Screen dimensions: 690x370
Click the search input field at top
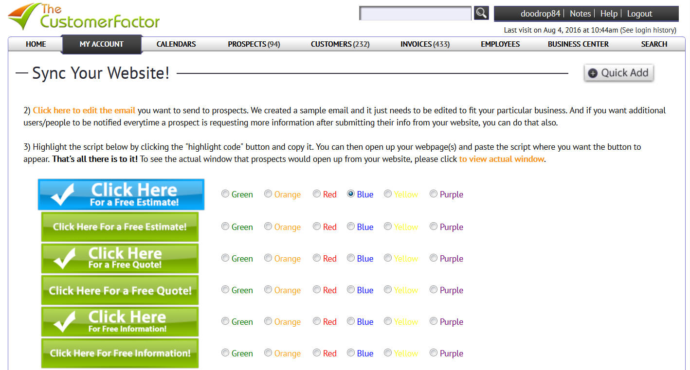(x=415, y=13)
